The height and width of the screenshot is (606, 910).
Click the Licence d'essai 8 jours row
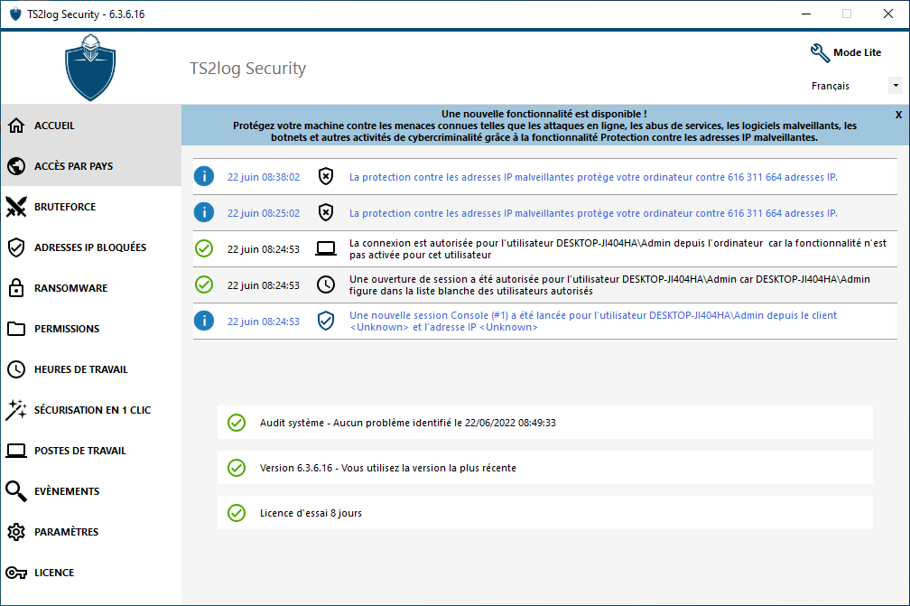[545, 513]
